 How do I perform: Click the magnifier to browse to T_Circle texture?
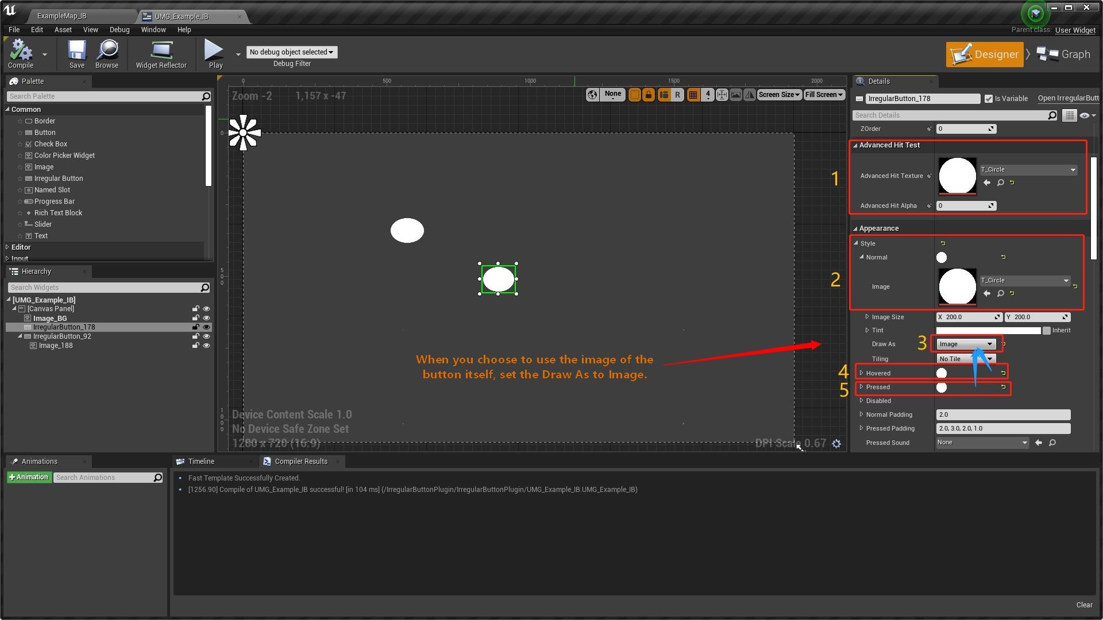tap(1000, 183)
